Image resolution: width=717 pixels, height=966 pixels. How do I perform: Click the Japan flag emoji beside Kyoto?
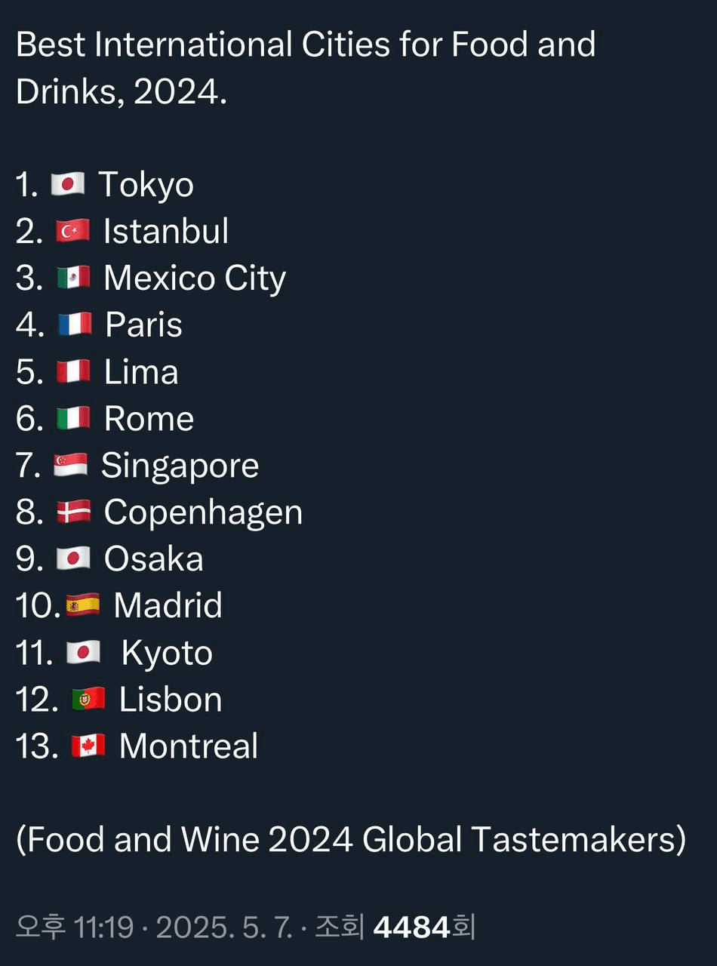pyautogui.click(x=84, y=653)
